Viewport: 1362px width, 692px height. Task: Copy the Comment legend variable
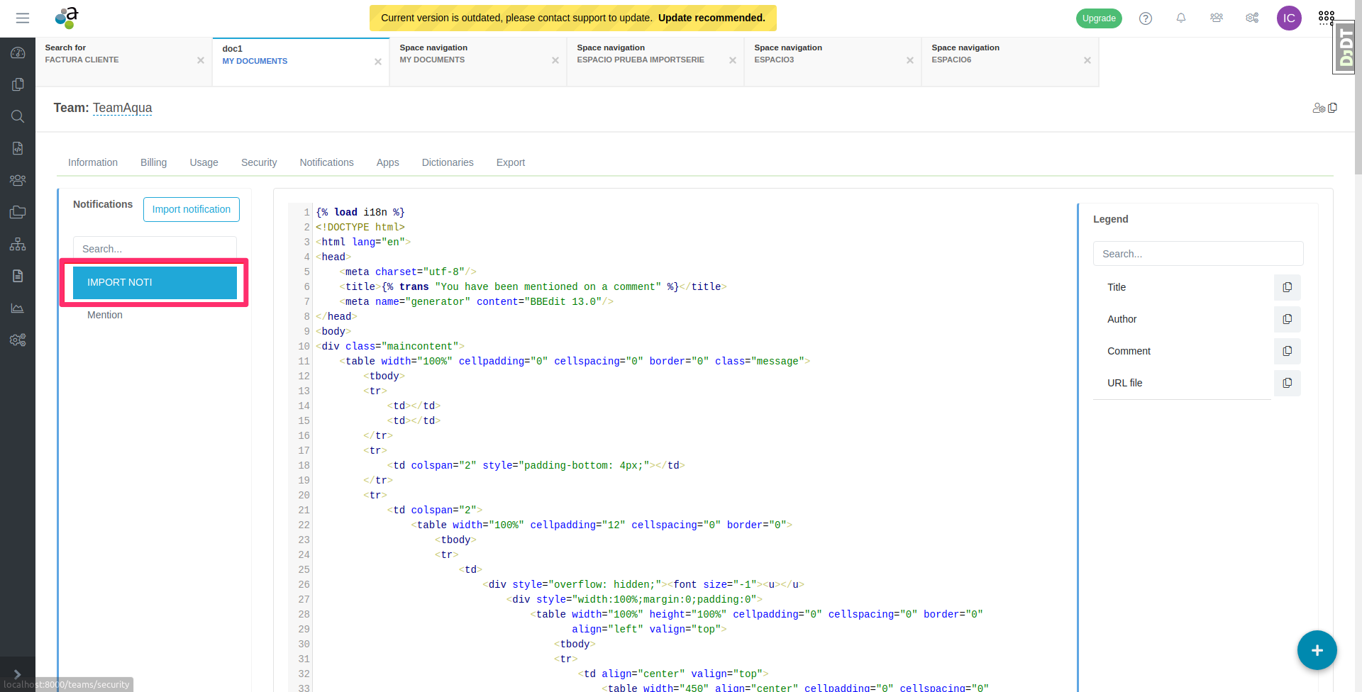[1287, 351]
